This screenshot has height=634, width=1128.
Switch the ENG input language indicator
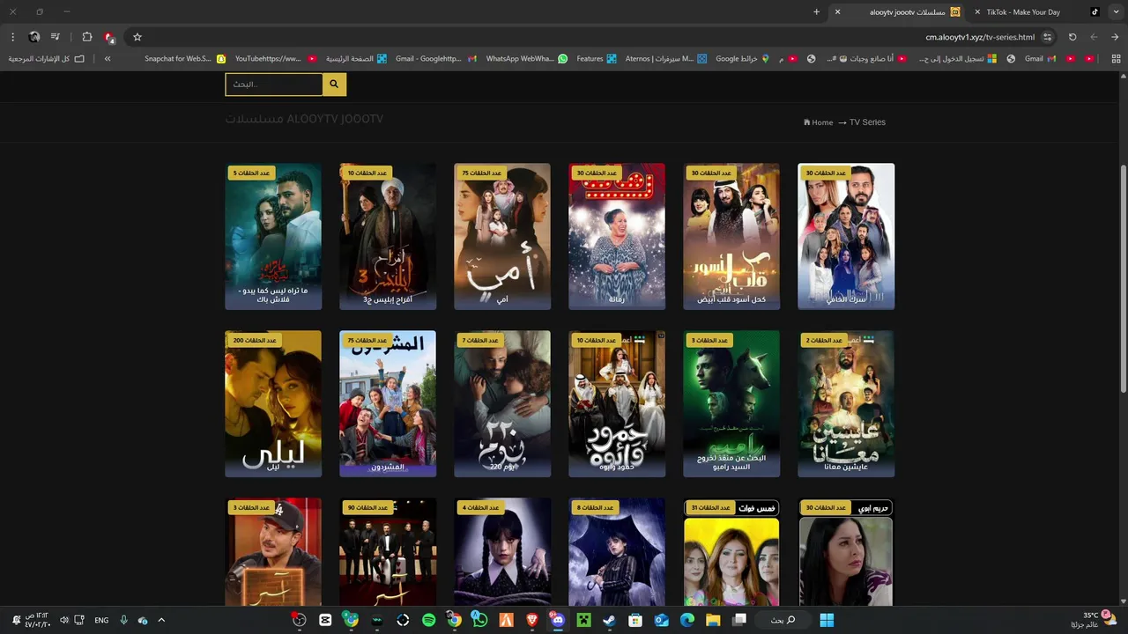pyautogui.click(x=101, y=620)
